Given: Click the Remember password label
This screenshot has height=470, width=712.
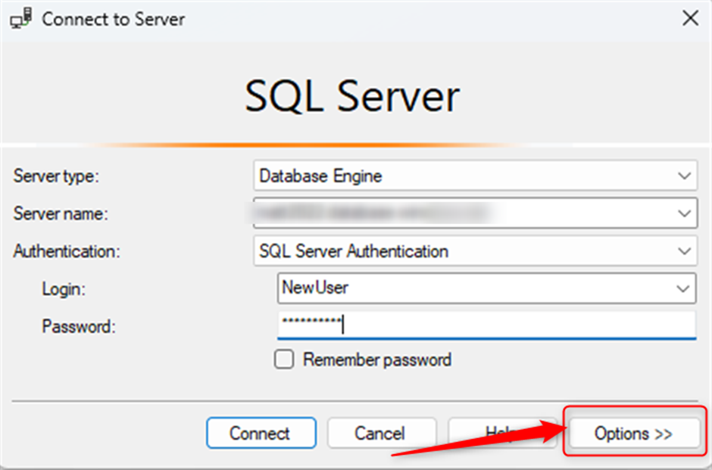Looking at the screenshot, I should coord(377,360).
